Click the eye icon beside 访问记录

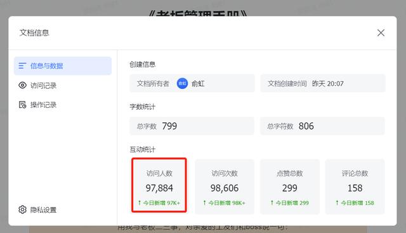pos(23,85)
